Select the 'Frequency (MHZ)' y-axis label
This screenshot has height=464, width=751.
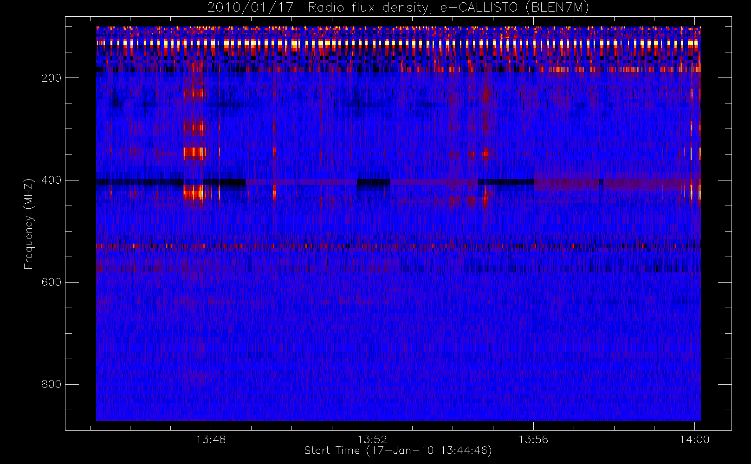[x=29, y=224]
